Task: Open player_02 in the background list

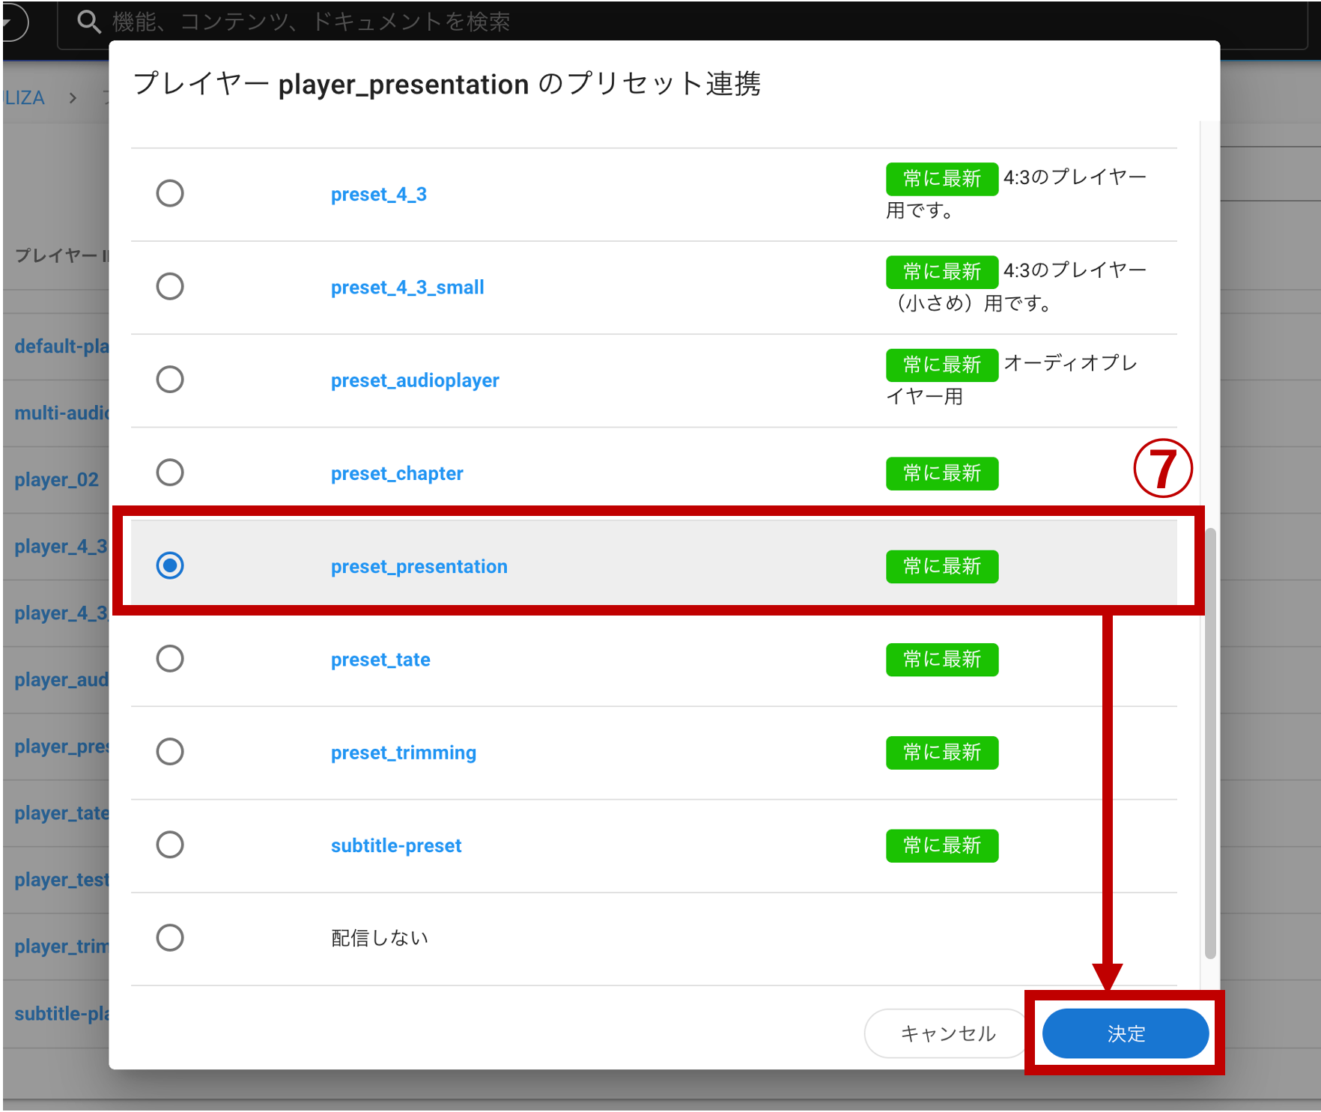Action: pyautogui.click(x=57, y=480)
